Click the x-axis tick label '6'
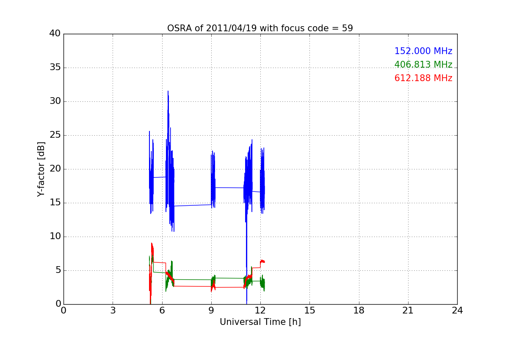Image resolution: width=508 pixels, height=338 pixels. 162,311
